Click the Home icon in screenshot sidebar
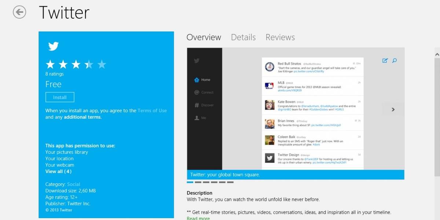Screen dimensions: 440x220 coord(197,80)
